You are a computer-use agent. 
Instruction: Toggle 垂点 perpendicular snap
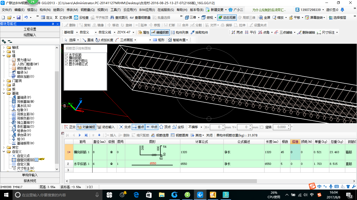coord(138,127)
